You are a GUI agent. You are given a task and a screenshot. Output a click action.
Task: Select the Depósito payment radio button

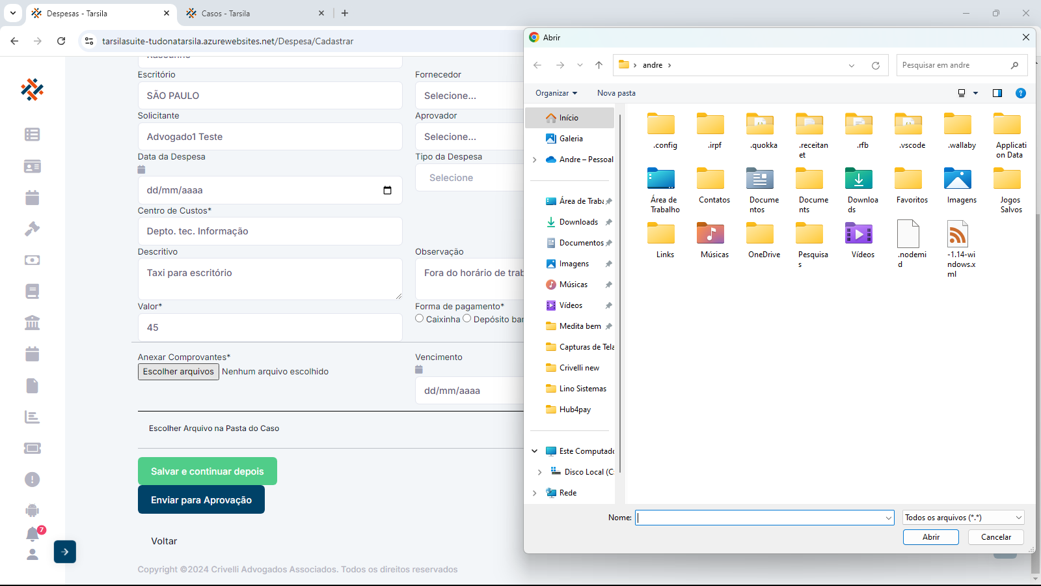466,318
